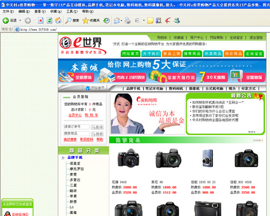Click the house icon 网站首页 button
Screen dimensions: 270x216
(x=95, y=88)
